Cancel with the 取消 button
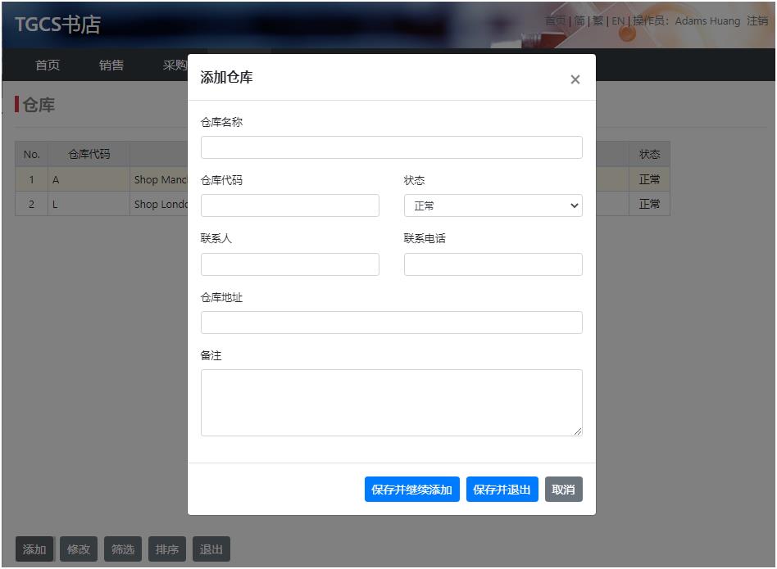This screenshot has width=777, height=569. coord(563,490)
